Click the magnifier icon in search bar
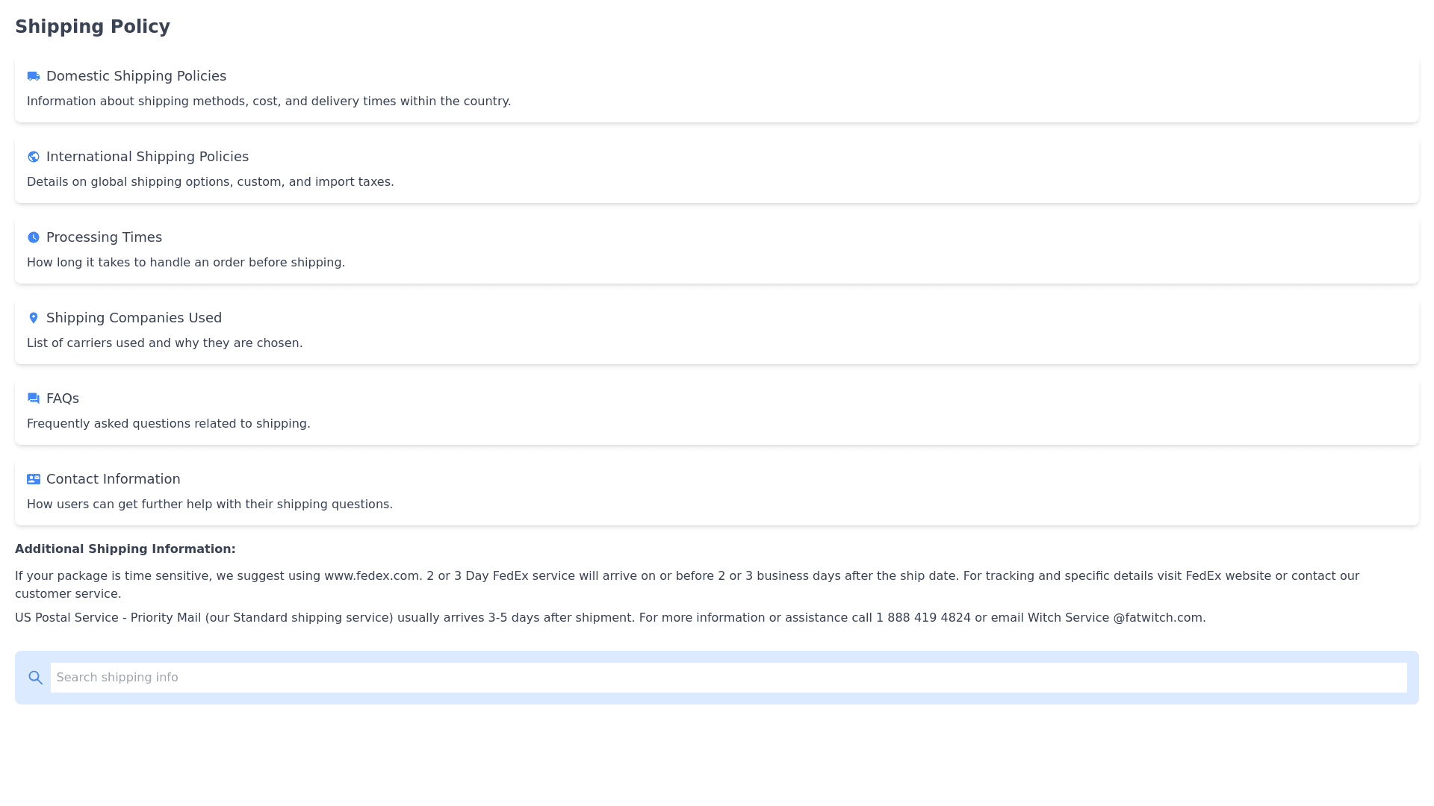Image resolution: width=1434 pixels, height=806 pixels. [x=35, y=678]
